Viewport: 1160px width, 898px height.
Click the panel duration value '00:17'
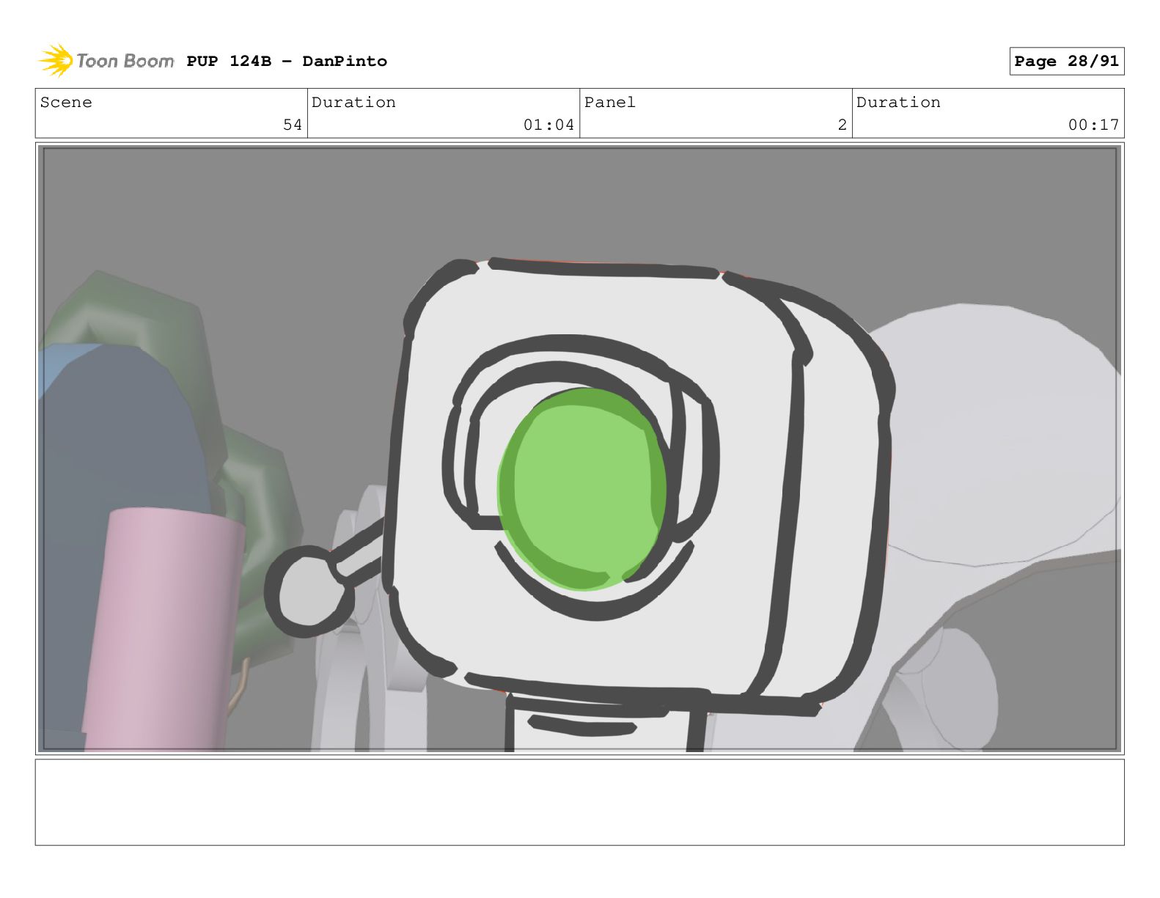pos(1093,125)
